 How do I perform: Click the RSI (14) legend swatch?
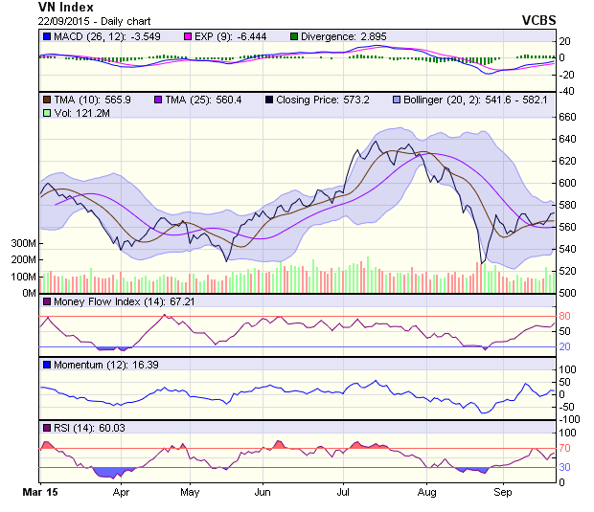click(46, 427)
